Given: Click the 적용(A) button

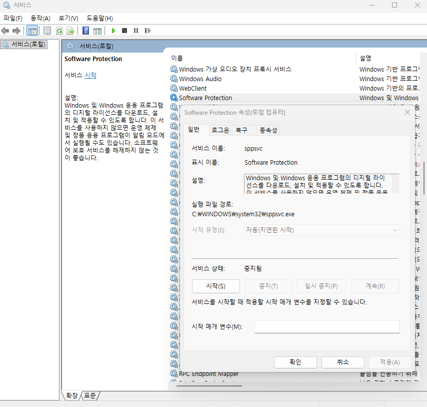Looking at the screenshot, I should click(389, 362).
